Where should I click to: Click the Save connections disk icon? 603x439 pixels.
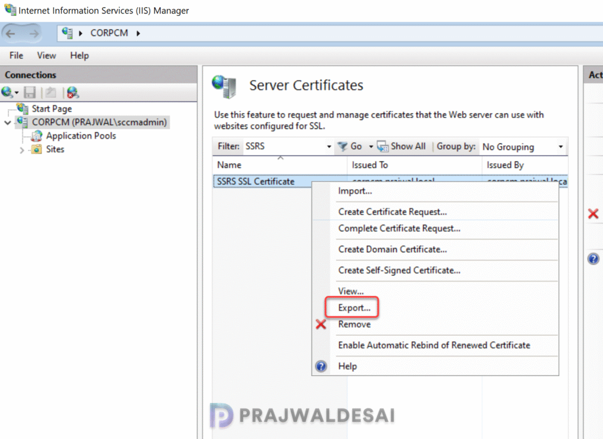29,93
